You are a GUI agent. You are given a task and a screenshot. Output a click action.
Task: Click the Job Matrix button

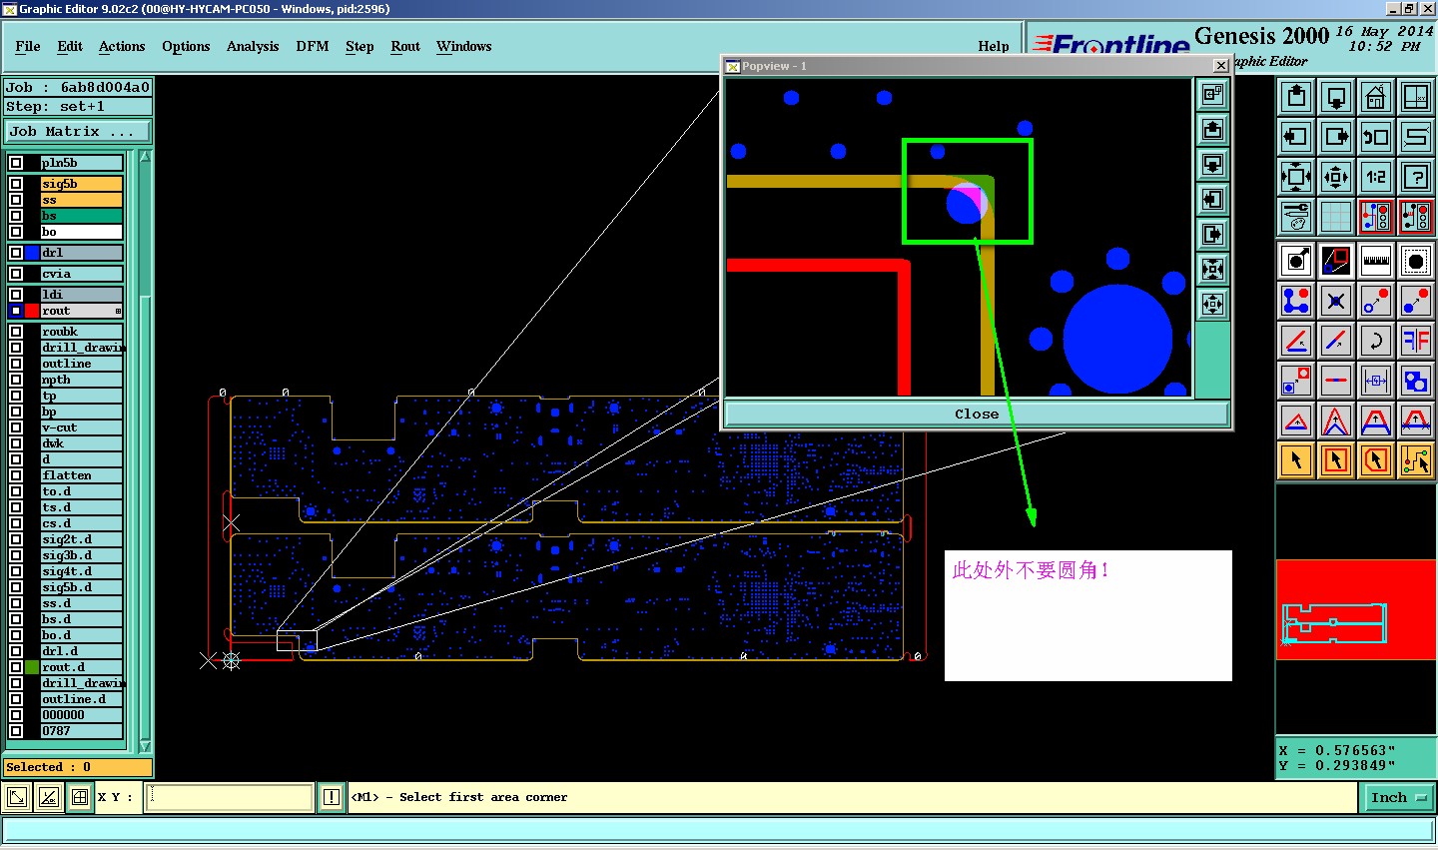coord(78,131)
